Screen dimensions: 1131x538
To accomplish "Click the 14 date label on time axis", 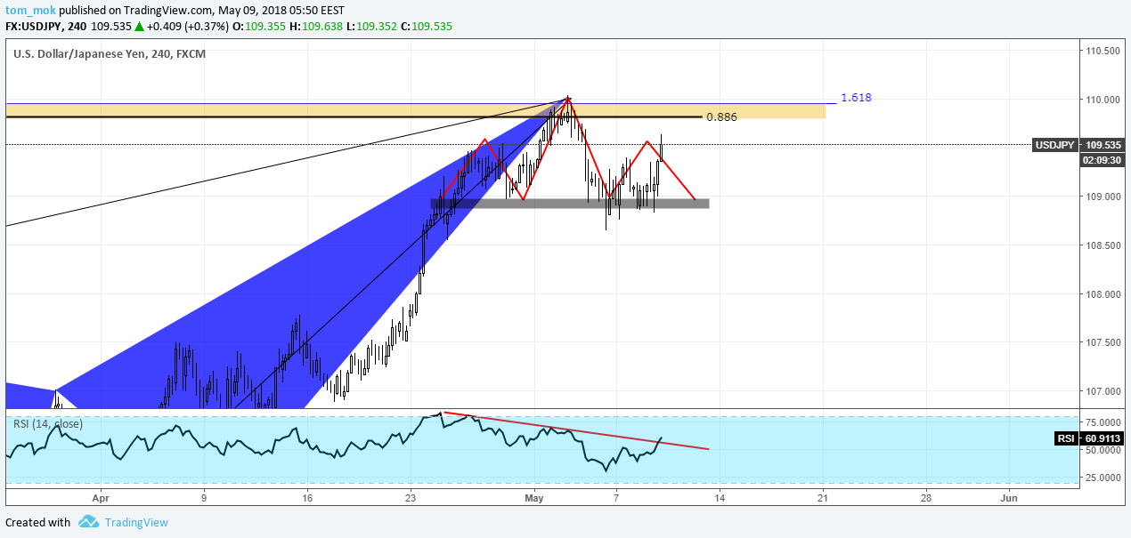I will 719,496.
